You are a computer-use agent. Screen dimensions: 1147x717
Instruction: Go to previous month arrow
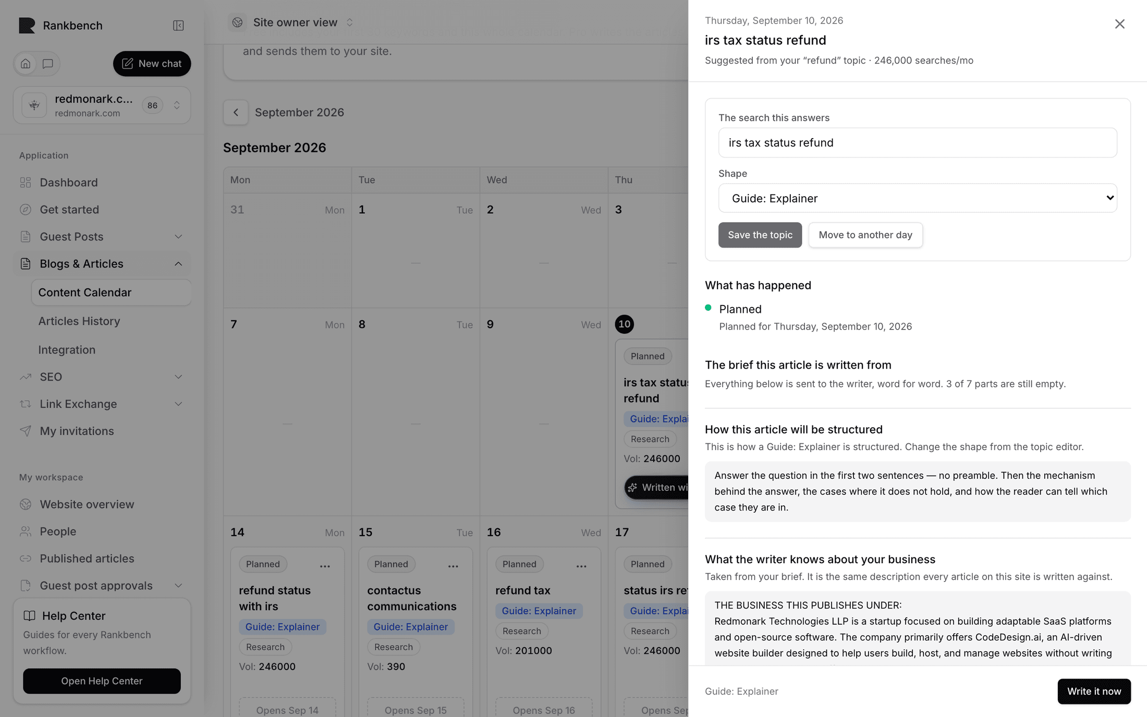click(x=236, y=112)
